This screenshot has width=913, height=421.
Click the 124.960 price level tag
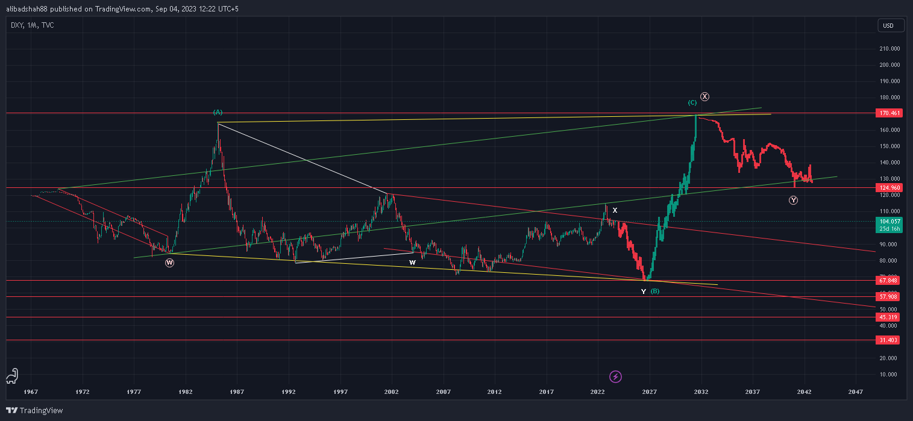pyautogui.click(x=890, y=187)
